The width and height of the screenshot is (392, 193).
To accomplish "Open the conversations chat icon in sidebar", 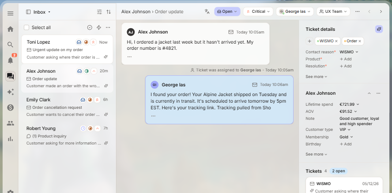I will [10, 76].
